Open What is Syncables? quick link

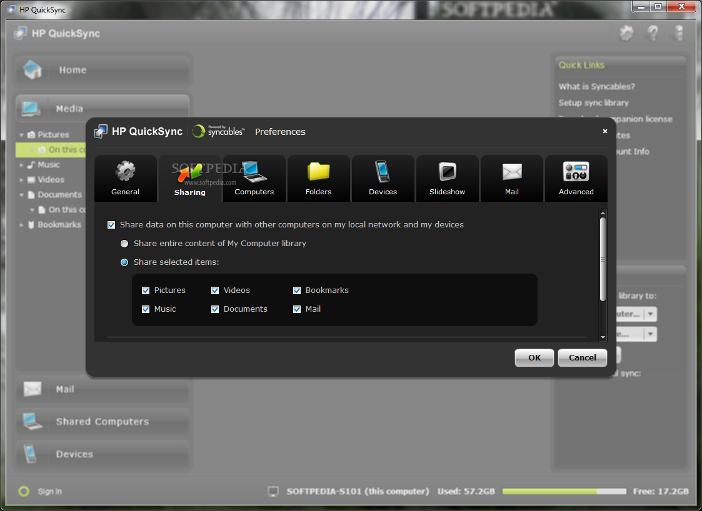tap(596, 86)
